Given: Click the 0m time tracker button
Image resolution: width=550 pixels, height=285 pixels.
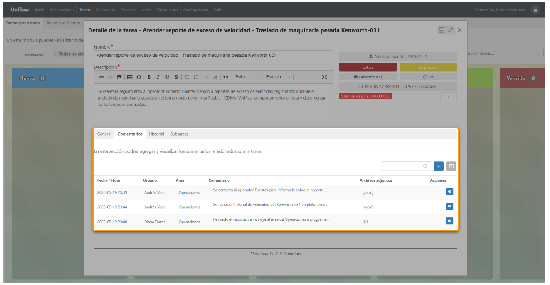Looking at the screenshot, I should 428,77.
